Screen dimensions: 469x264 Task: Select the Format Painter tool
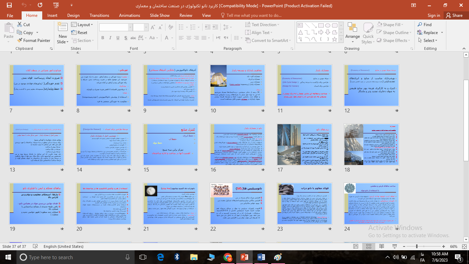[x=34, y=41]
